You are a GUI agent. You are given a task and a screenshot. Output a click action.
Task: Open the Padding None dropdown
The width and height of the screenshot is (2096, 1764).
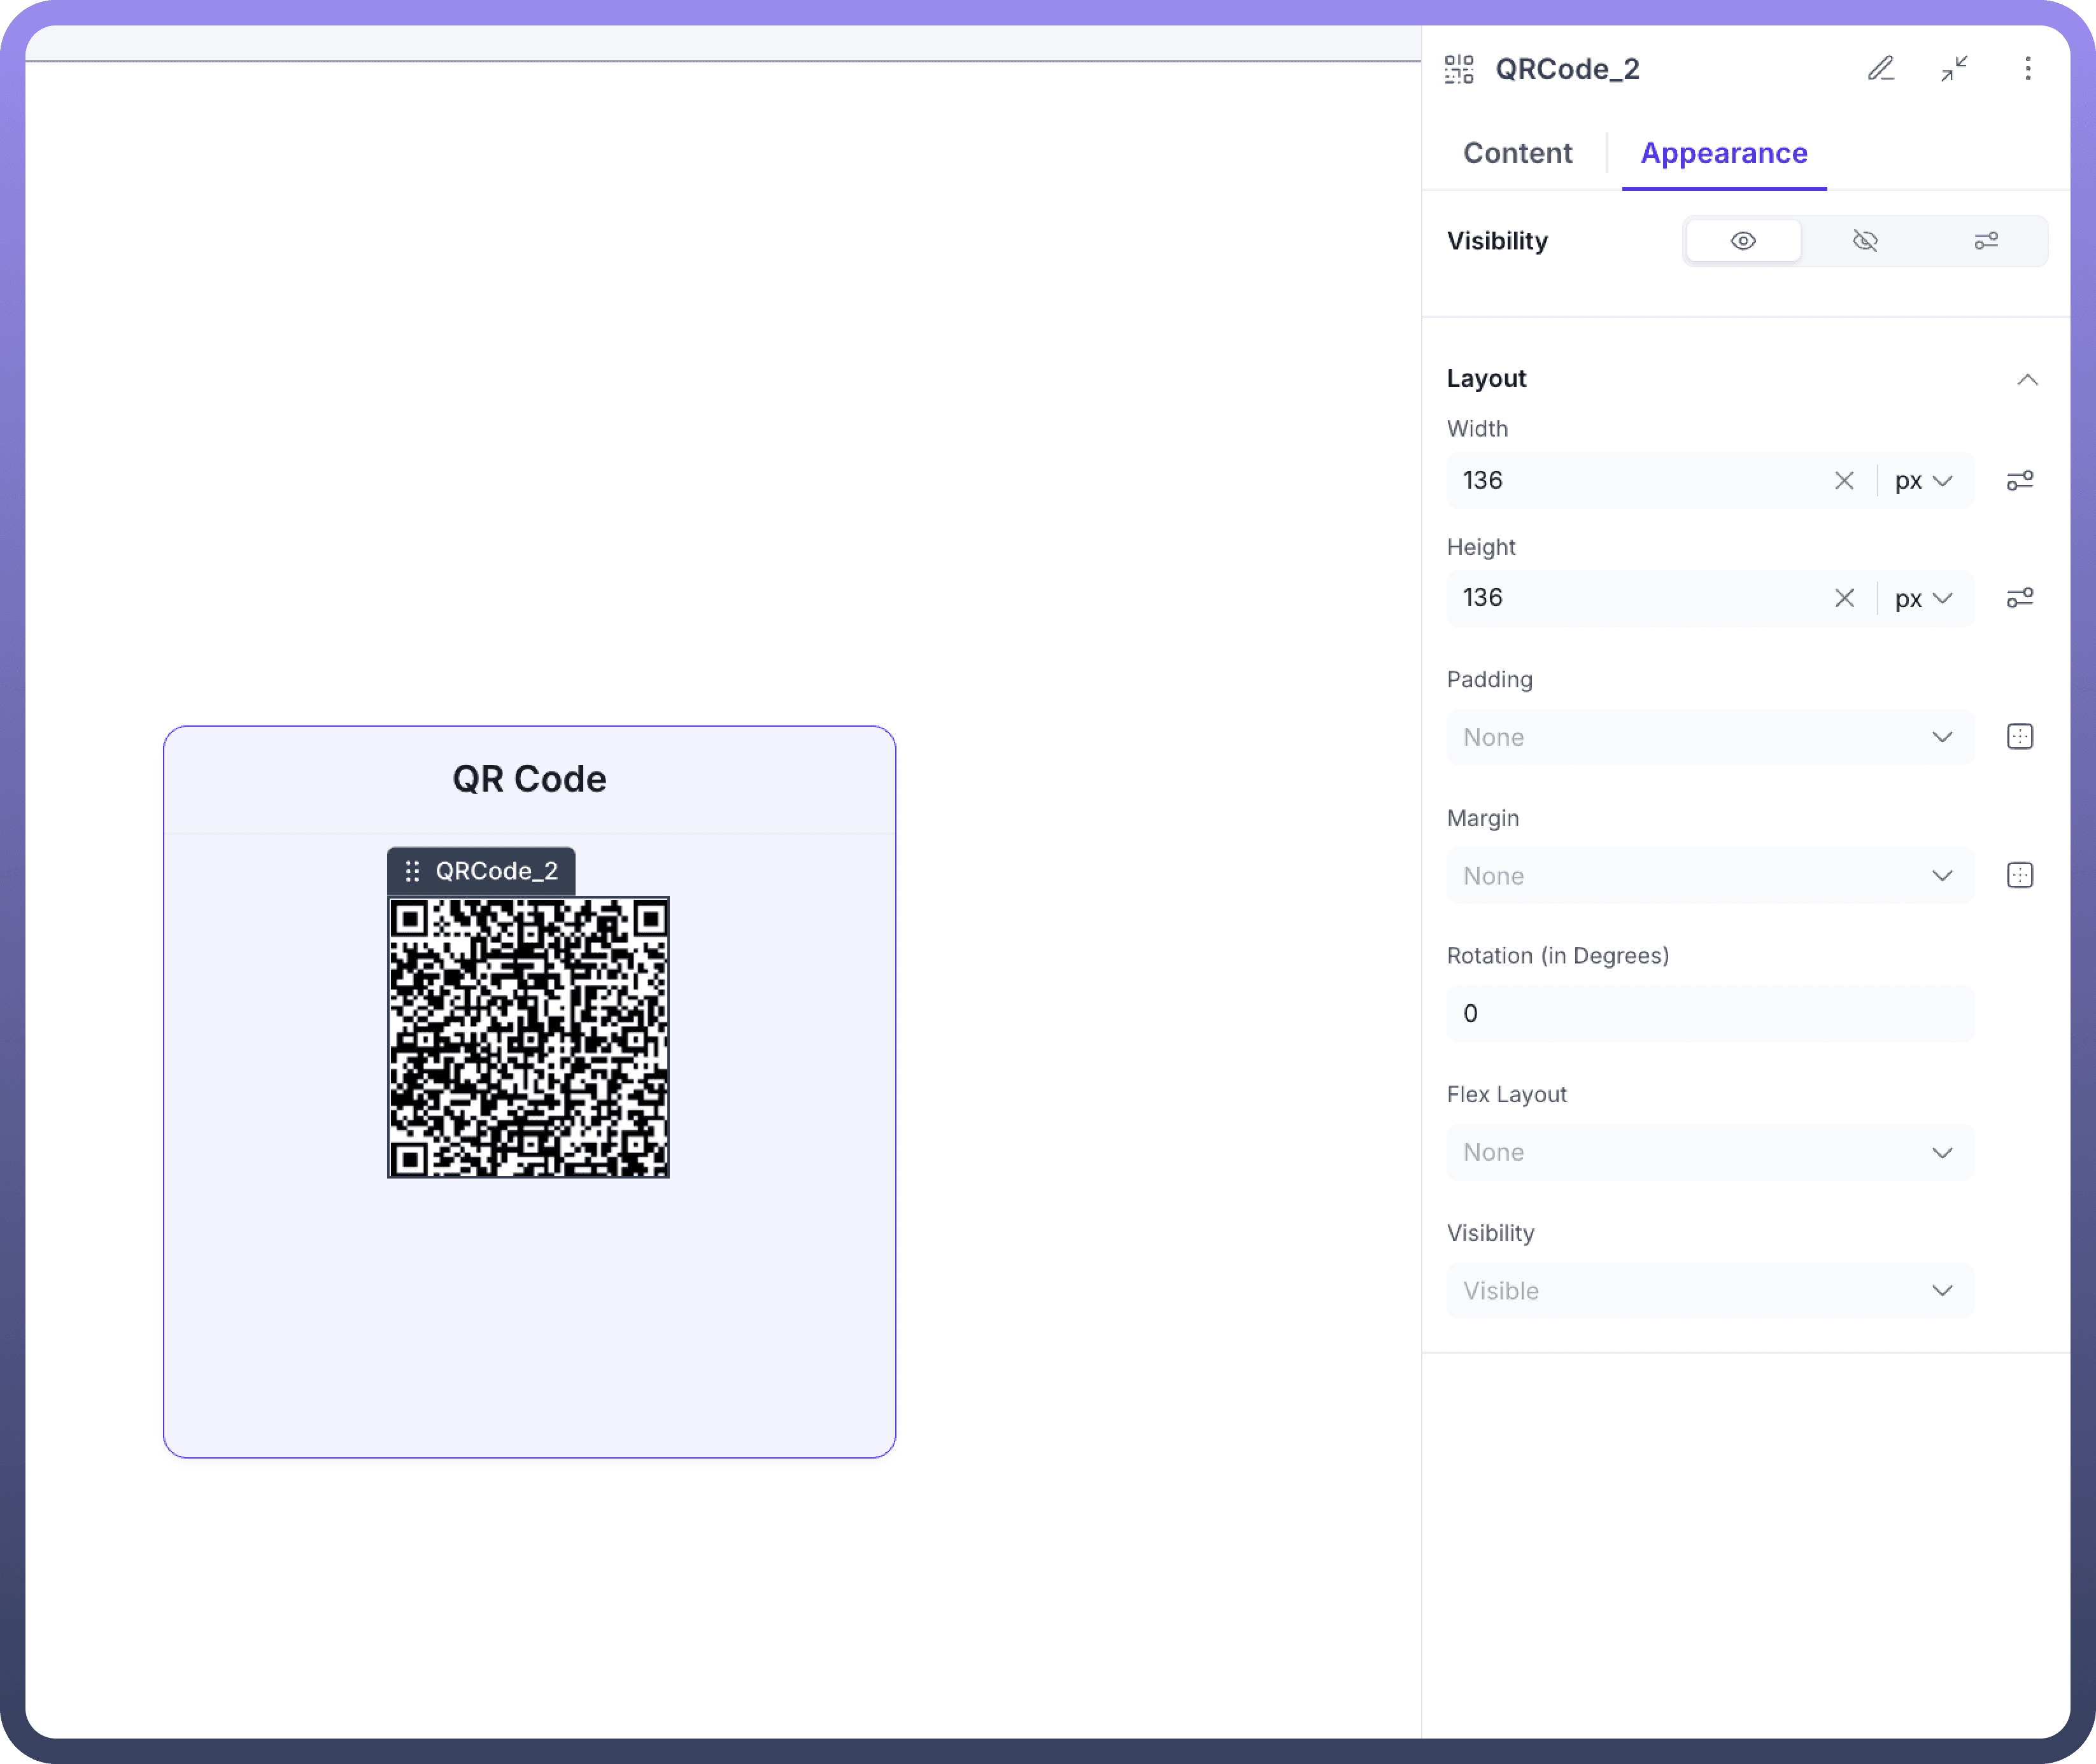point(1709,737)
